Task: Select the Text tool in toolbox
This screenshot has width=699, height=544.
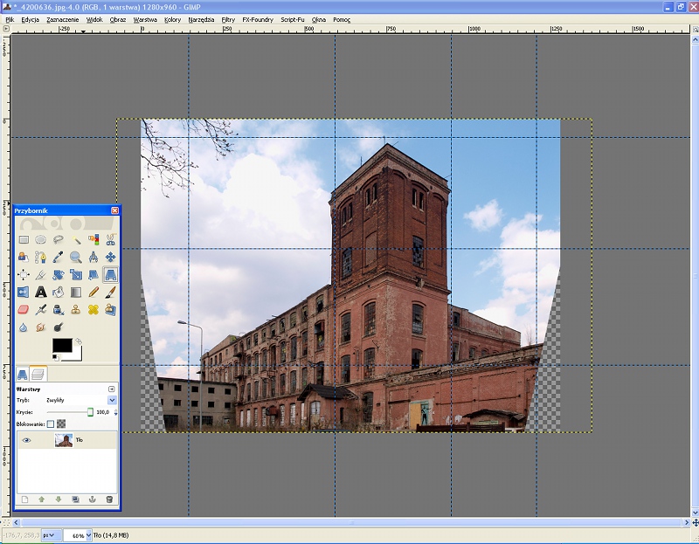Action: [40, 292]
